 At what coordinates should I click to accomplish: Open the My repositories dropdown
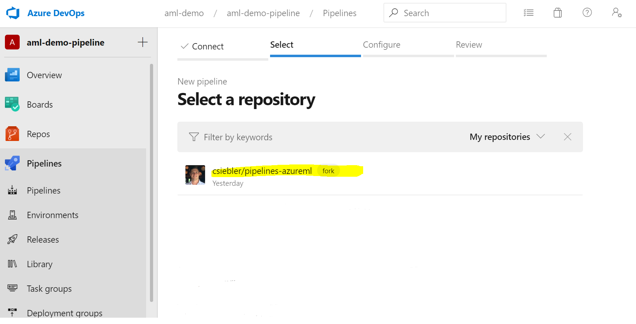tap(507, 137)
